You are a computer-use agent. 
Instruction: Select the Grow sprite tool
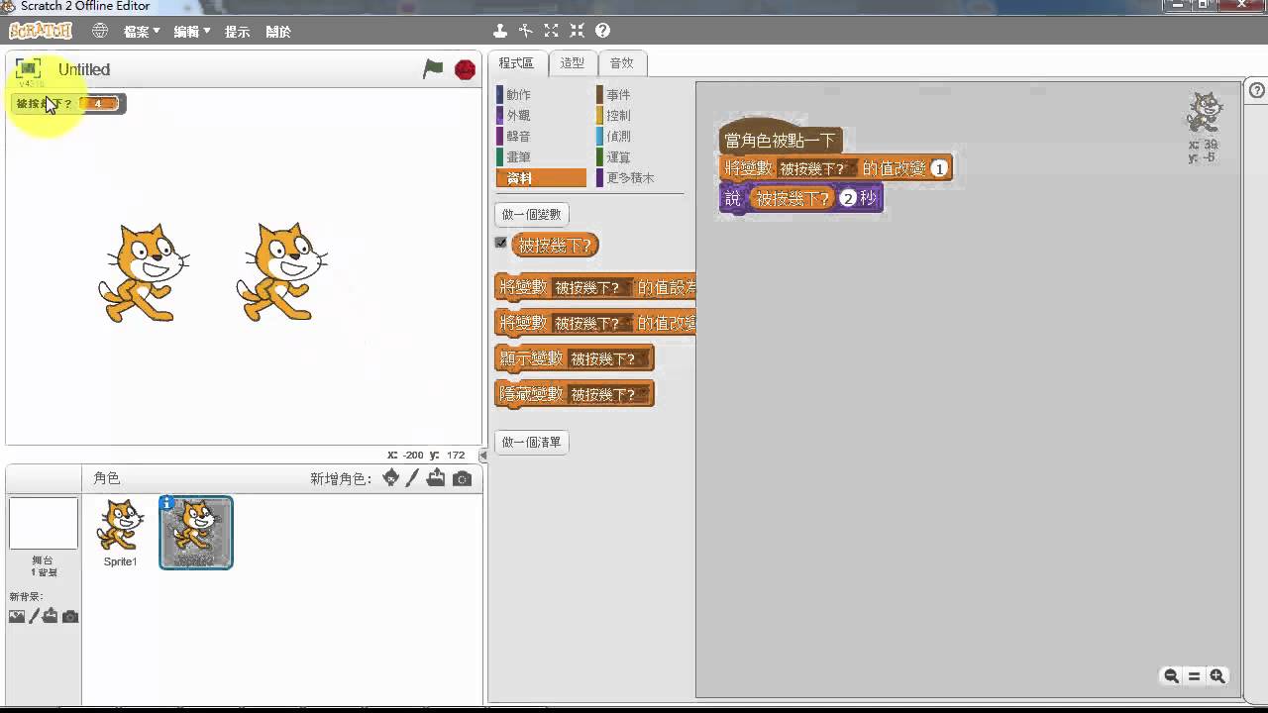552,31
